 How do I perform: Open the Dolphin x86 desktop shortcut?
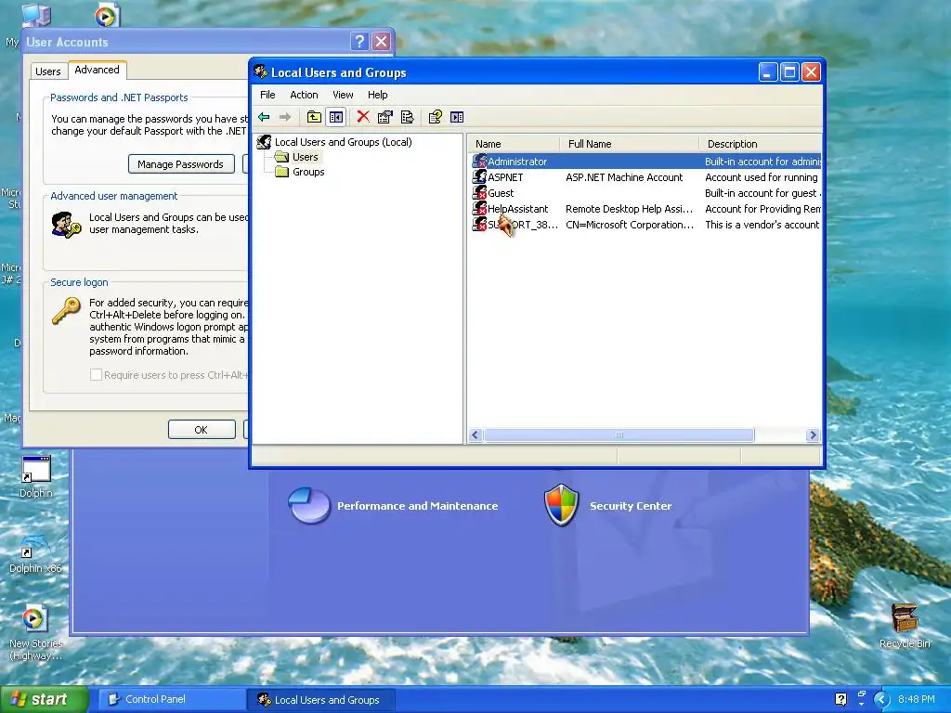pyautogui.click(x=36, y=545)
